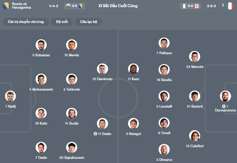Toggle the Giá trị chuyển nhượng filter
The height and width of the screenshot is (163, 237).
coord(26,22)
